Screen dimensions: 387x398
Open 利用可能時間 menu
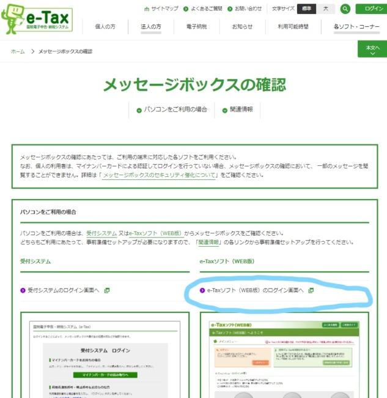click(293, 27)
